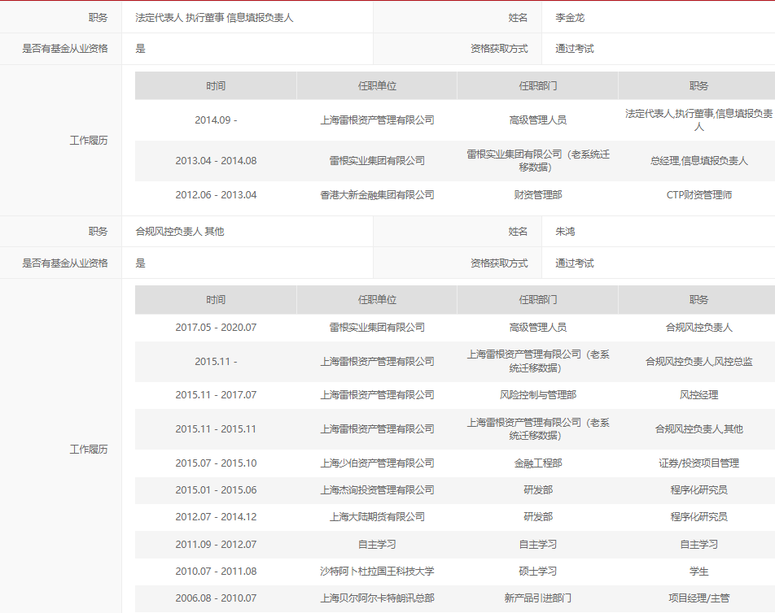775x613 pixels.
Task: Click 职务 header in second table
Action: point(698,300)
